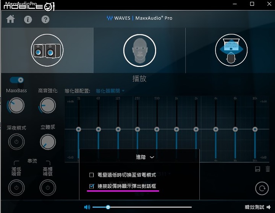
Task: Open the 等化器關閉 preset dropdown
Action: click(x=110, y=91)
